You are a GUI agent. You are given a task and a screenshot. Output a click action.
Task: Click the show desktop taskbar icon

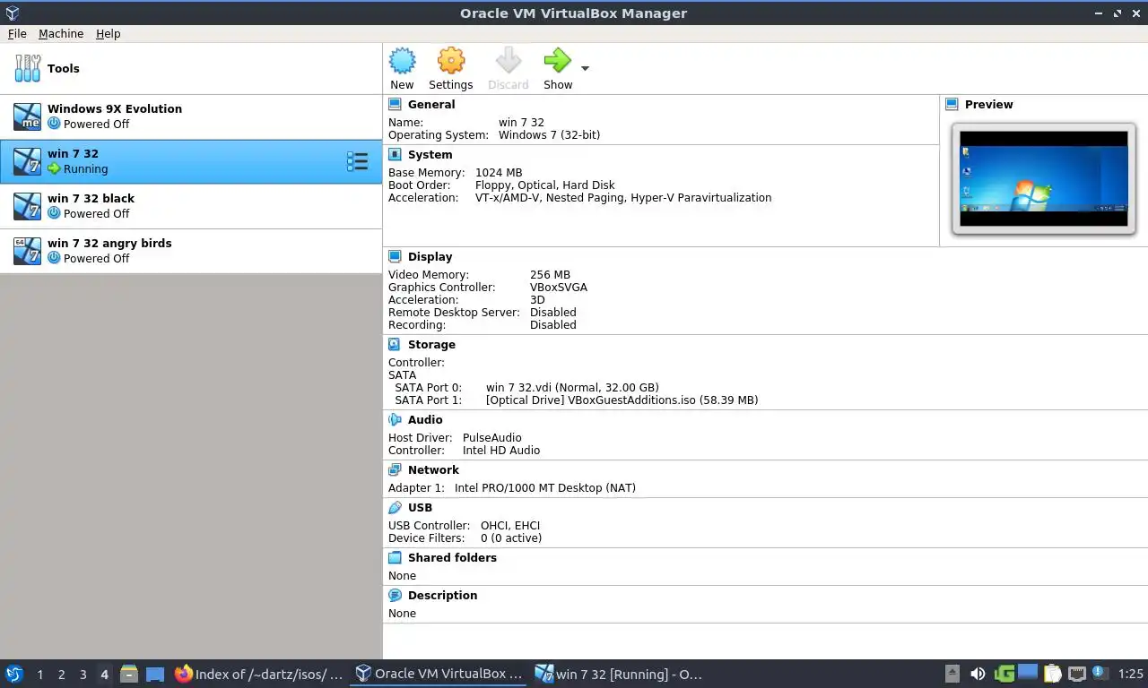pos(155,674)
